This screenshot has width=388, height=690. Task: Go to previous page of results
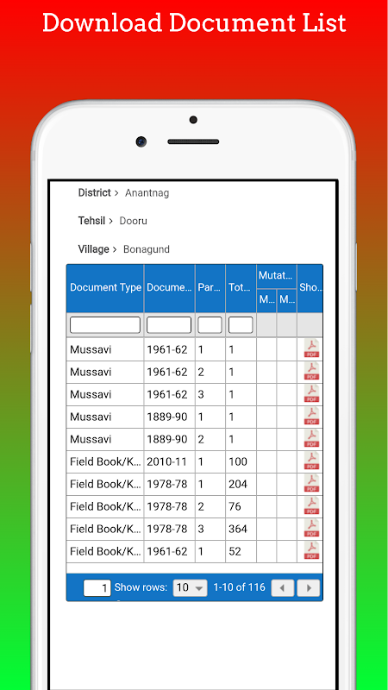point(283,588)
